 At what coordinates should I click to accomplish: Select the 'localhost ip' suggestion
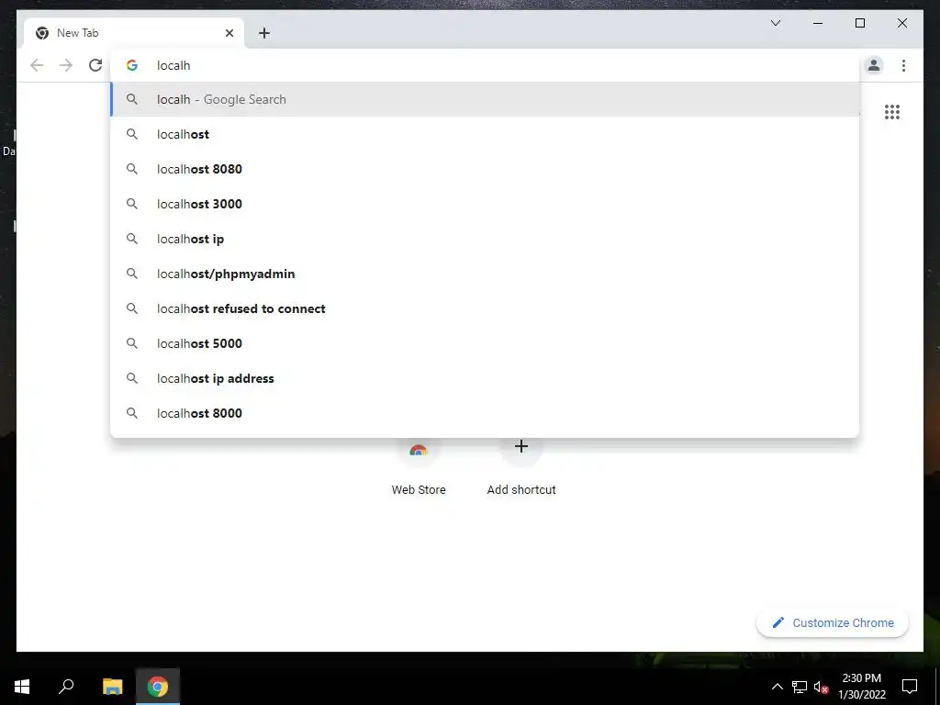(485, 239)
